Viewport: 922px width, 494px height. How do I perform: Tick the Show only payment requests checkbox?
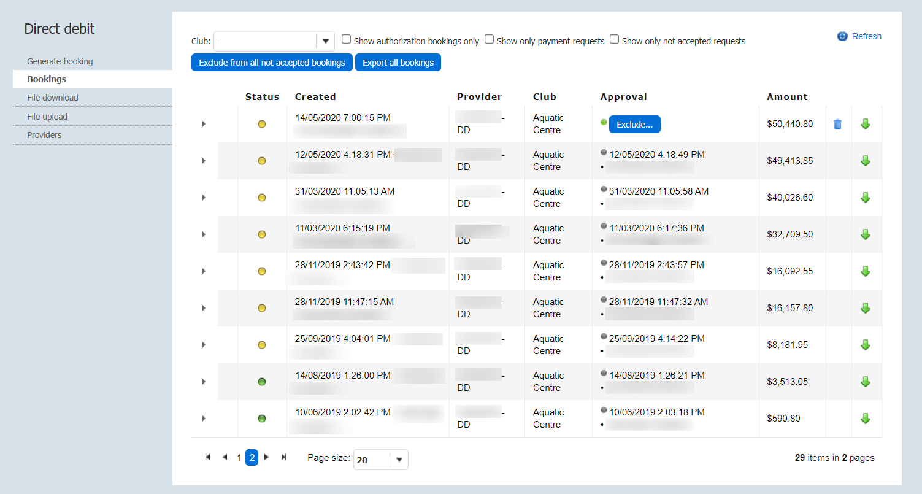click(489, 40)
